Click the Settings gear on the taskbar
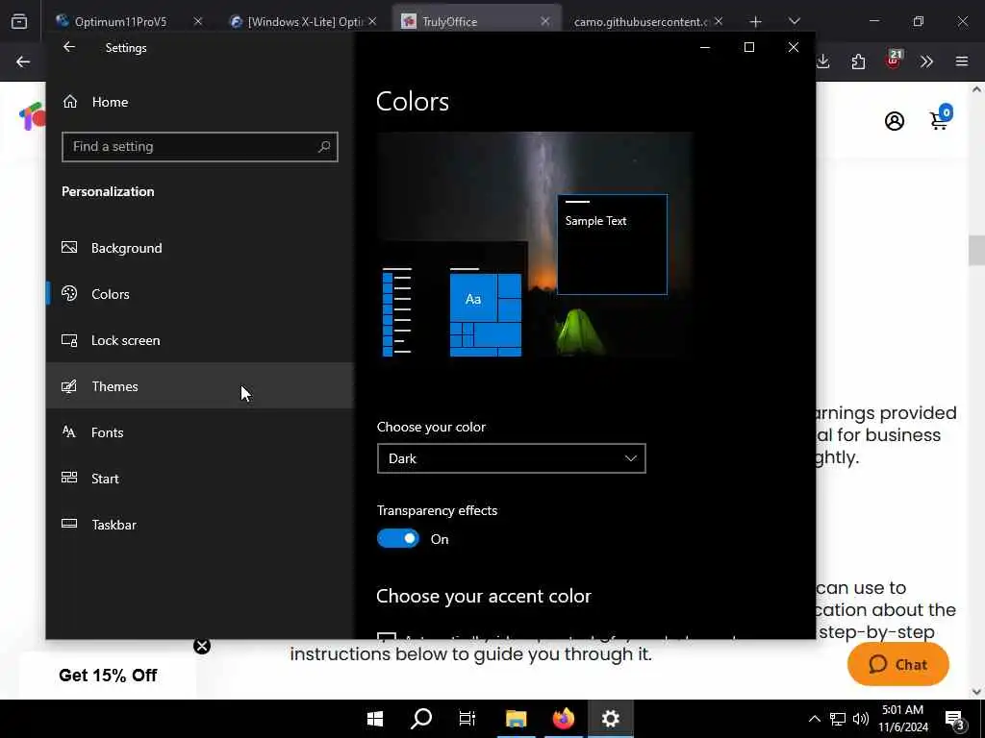This screenshot has width=985, height=738. (x=611, y=719)
